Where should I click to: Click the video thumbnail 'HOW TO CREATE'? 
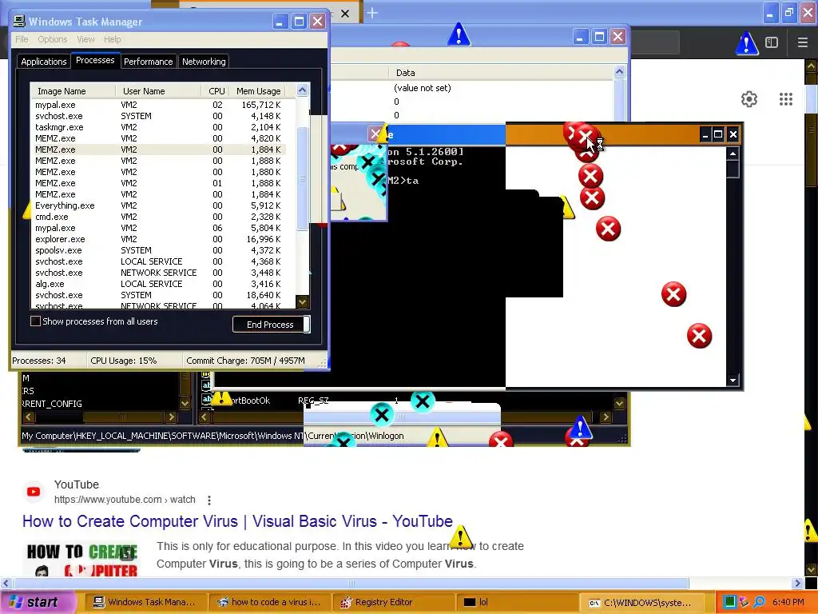pos(82,560)
